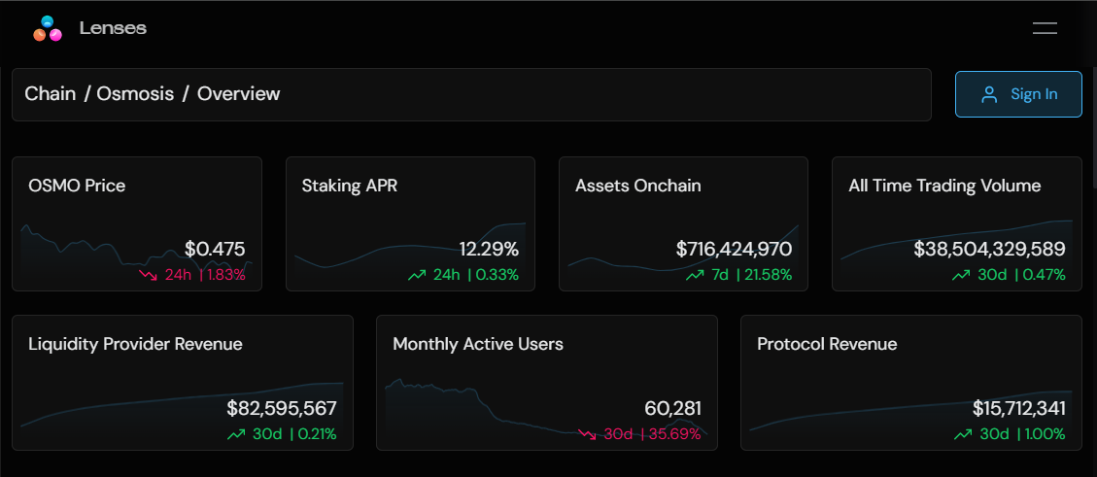Click Monthly Active Users downward trend arrow
This screenshot has width=1097, height=477.
(587, 434)
